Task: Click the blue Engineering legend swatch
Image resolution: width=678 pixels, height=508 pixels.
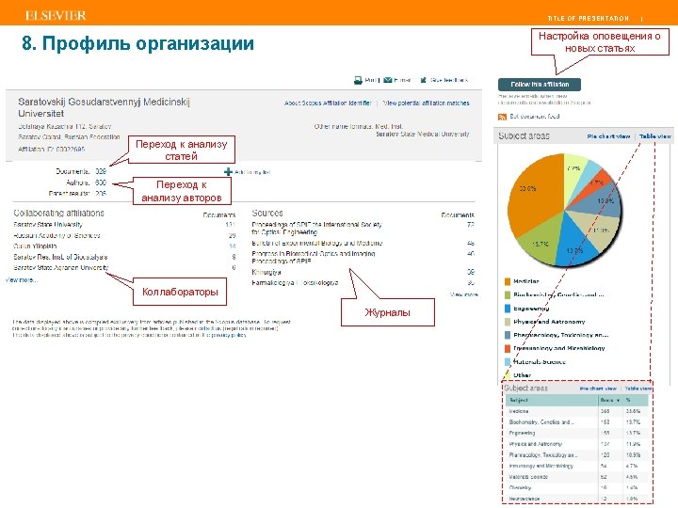Action: point(508,309)
